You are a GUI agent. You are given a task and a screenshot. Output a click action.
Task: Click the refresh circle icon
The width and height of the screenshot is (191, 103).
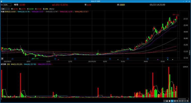click(x=182, y=101)
